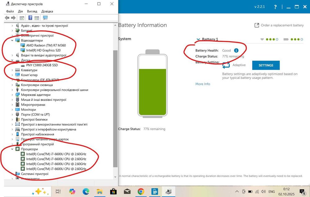310x197 pixels.
Task: Expand the Монітори tree node
Action: 12,110
